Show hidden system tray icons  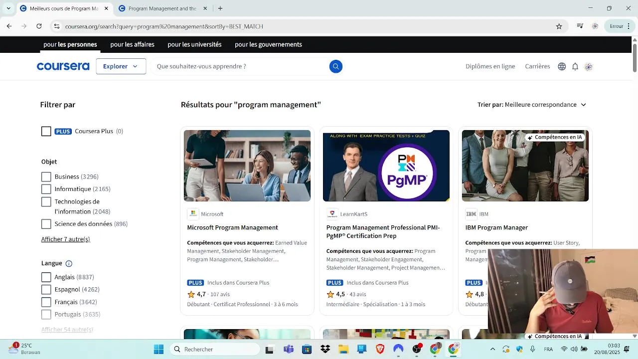(493, 350)
